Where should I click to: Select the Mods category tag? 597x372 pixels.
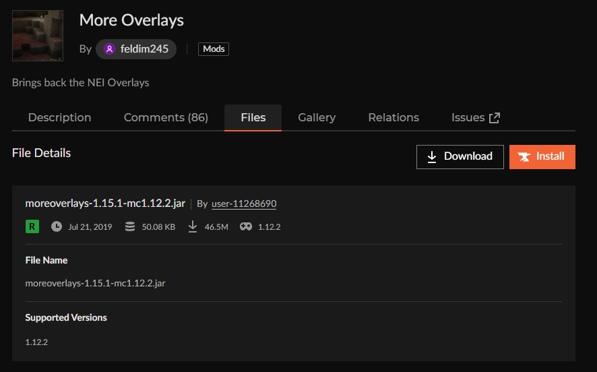pos(213,49)
